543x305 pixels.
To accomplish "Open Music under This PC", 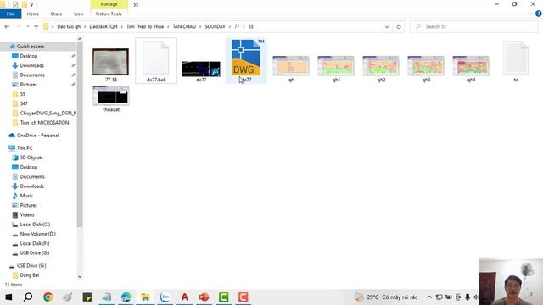I will 26,196.
